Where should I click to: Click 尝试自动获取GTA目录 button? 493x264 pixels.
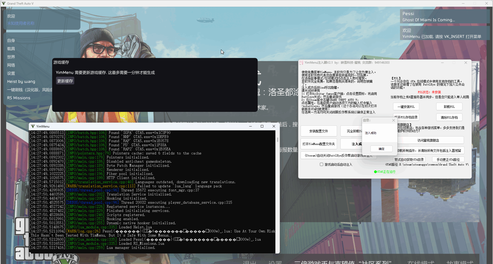[x=409, y=160]
